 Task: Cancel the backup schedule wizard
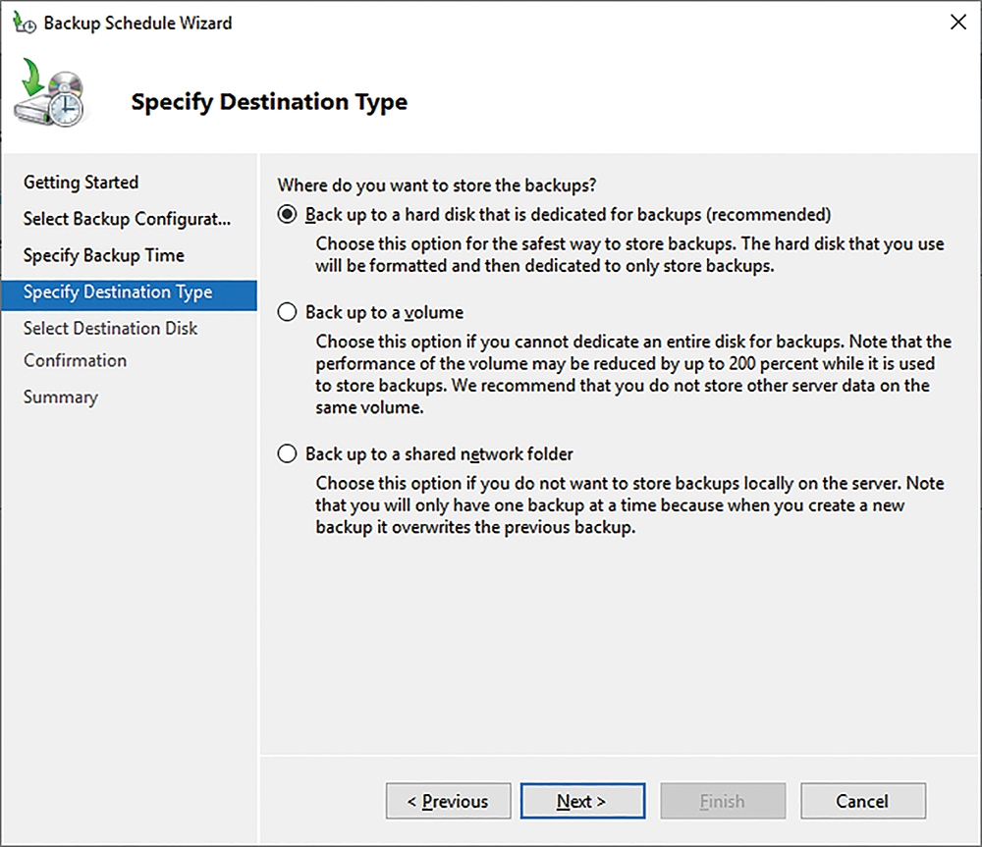863,801
